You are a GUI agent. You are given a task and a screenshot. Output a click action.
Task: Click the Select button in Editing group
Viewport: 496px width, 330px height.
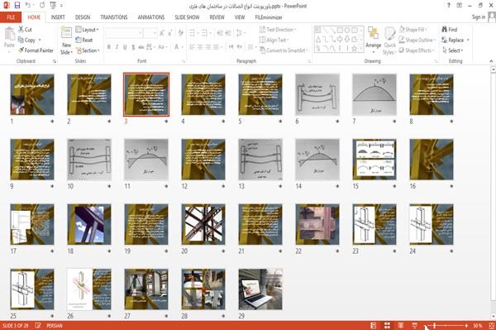(x=453, y=50)
